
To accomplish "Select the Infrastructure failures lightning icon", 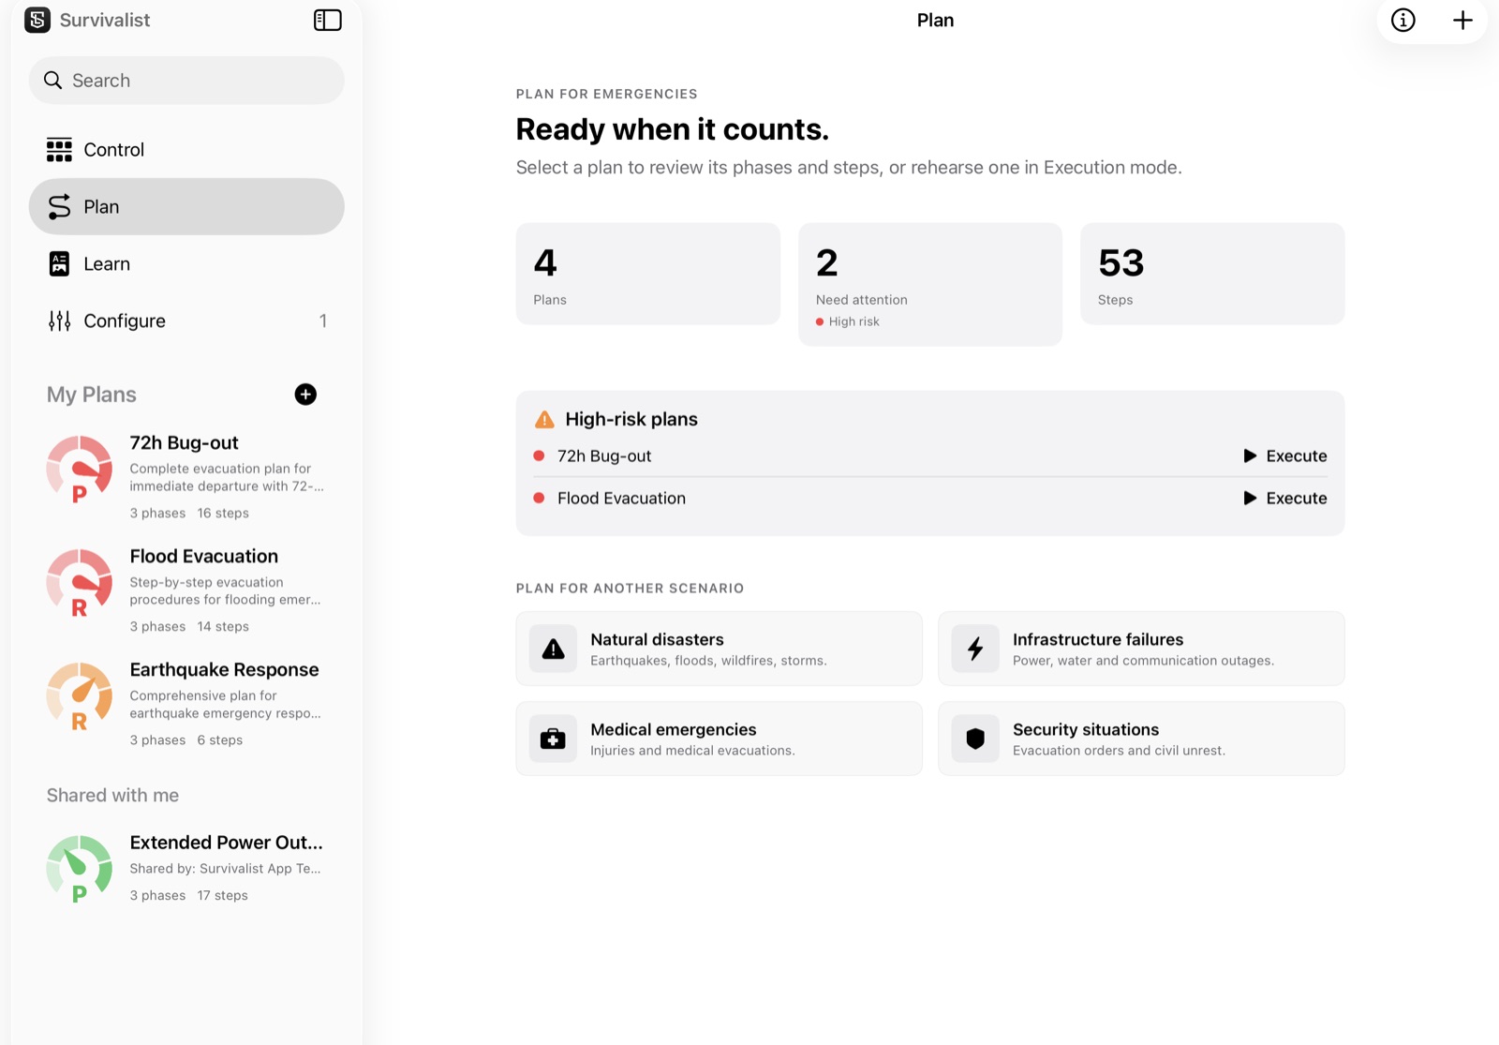I will click(x=975, y=649).
